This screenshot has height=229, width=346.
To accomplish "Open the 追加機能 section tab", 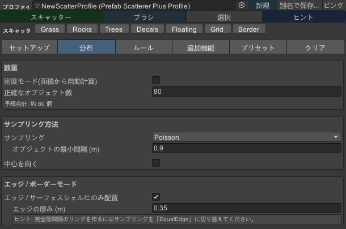I will [x=201, y=47].
